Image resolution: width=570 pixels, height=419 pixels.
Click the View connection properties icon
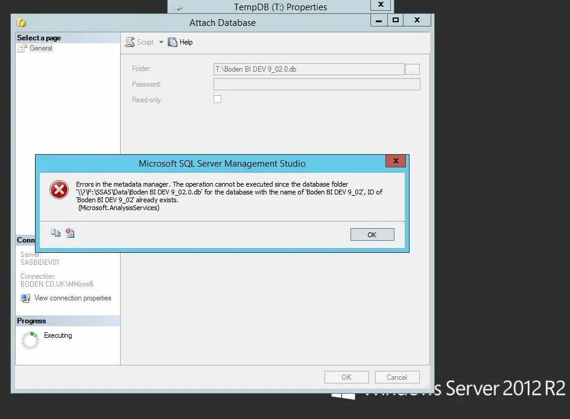24,298
